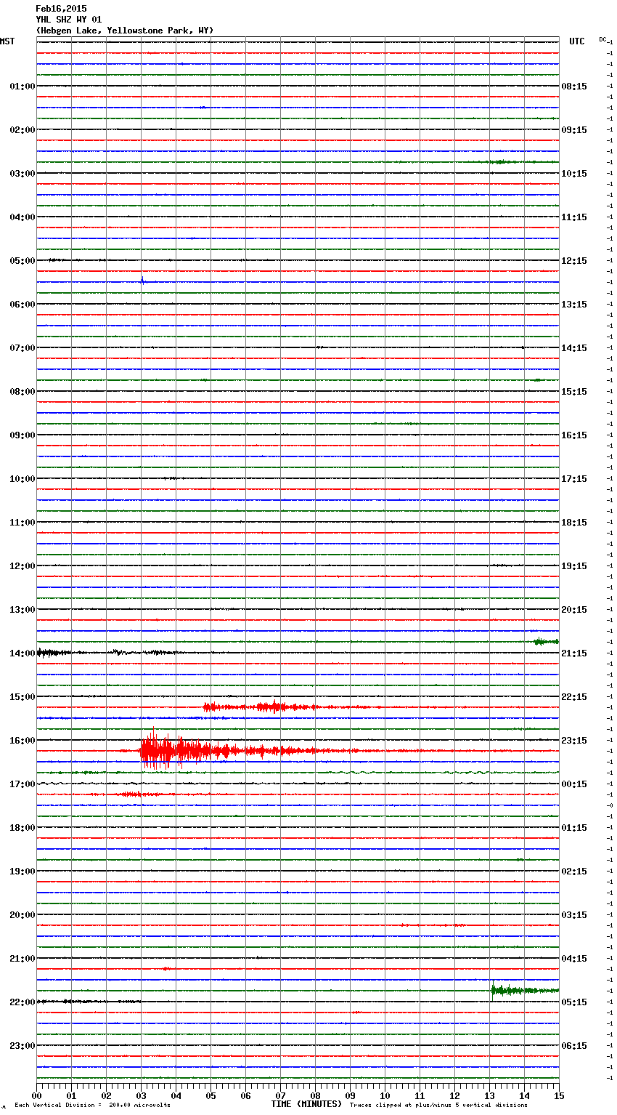Click the 02:15 UTC time label
The height and width of the screenshot is (1115, 617).
574,872
